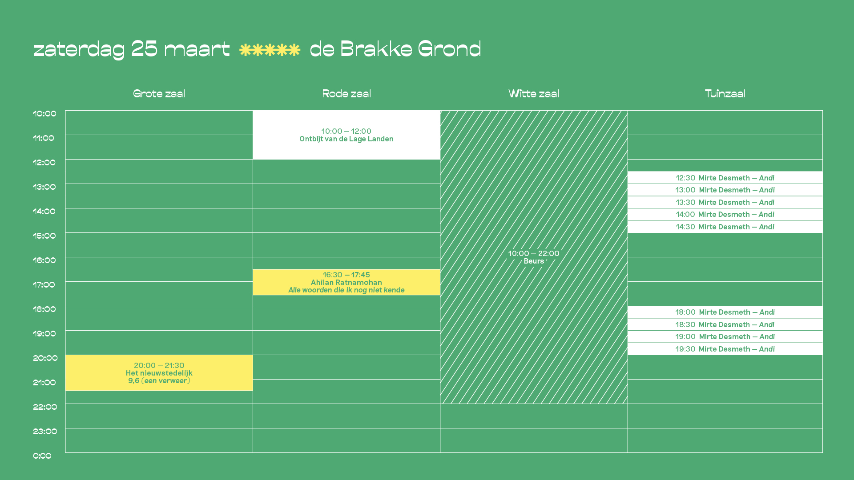Click the 0:00 time label
This screenshot has width=854, height=480.
click(x=42, y=456)
